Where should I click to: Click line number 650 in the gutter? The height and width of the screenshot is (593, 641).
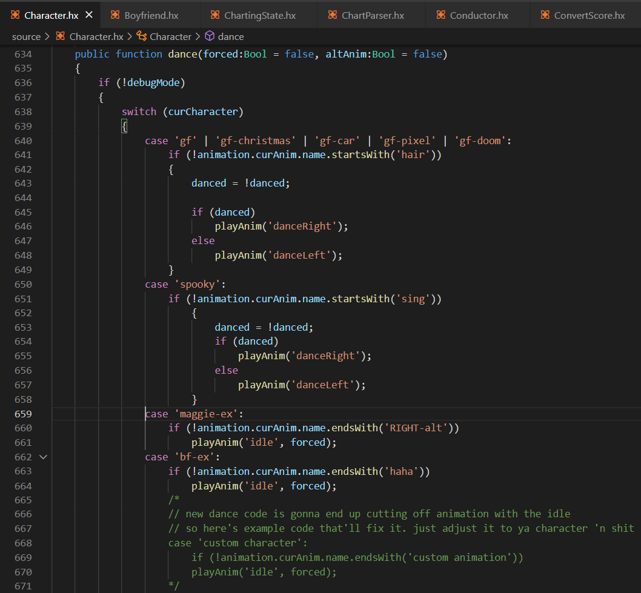click(x=24, y=284)
